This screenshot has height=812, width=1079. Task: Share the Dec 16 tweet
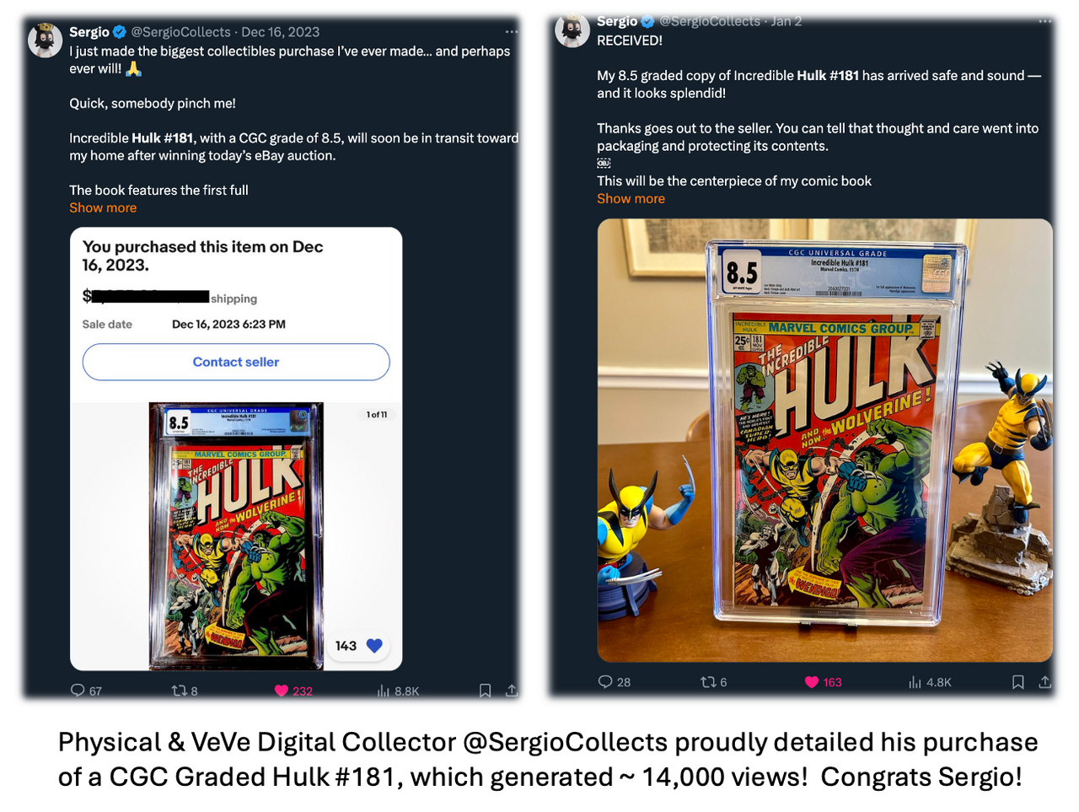point(511,691)
